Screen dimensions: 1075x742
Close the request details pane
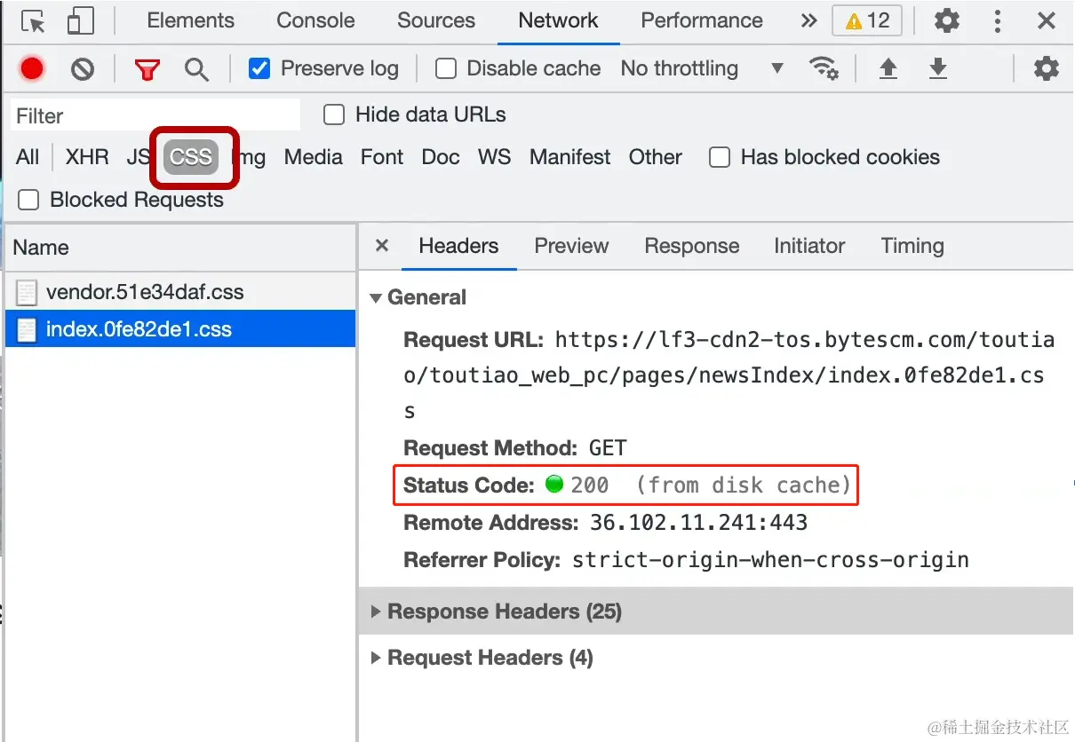point(382,246)
